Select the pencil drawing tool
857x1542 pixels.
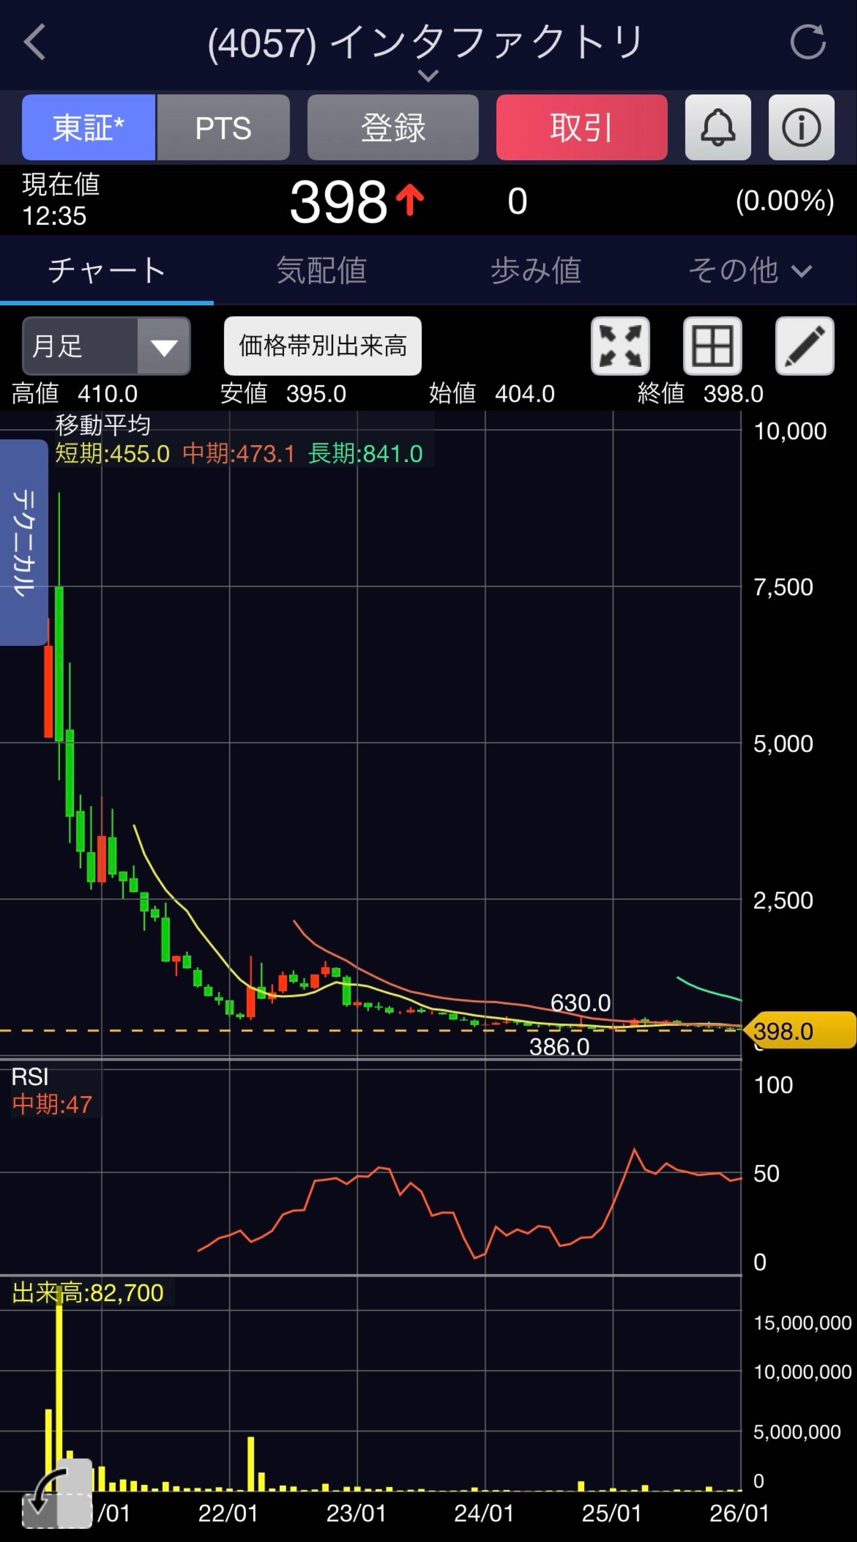tap(804, 345)
